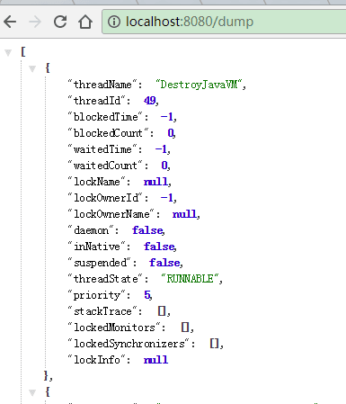
Task: Click the threadId value 49
Action: (149, 101)
